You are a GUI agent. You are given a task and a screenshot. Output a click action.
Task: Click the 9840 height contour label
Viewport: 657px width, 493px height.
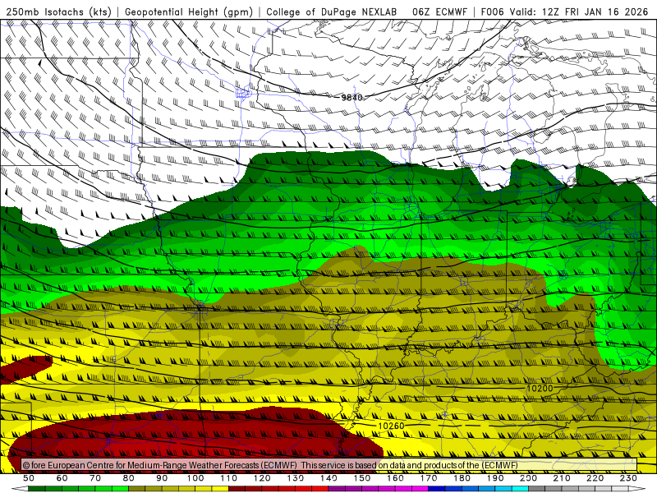pos(351,97)
